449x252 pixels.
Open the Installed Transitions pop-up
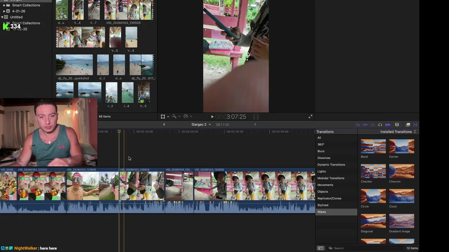398,132
